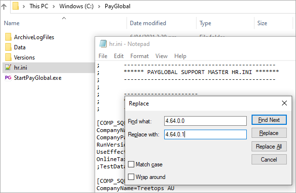The height and width of the screenshot is (193, 296).
Task: Click the Find Next button
Action: click(269, 120)
